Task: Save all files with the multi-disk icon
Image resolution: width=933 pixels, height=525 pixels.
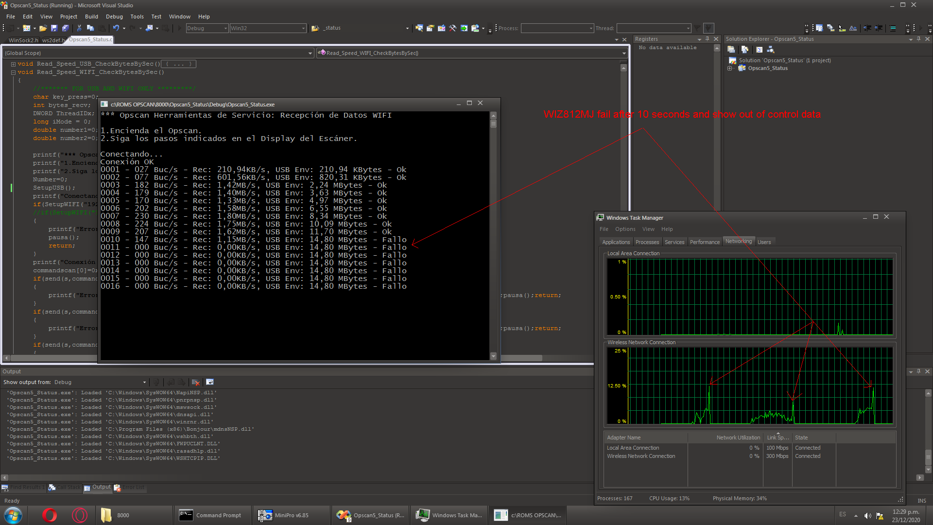Action: (x=65, y=28)
